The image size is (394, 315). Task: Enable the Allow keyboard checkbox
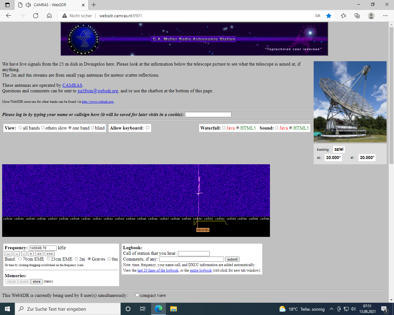pos(147,128)
